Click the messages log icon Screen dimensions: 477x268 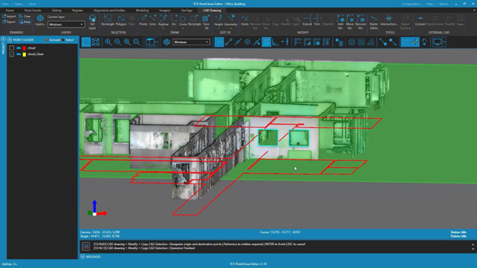coord(85,246)
